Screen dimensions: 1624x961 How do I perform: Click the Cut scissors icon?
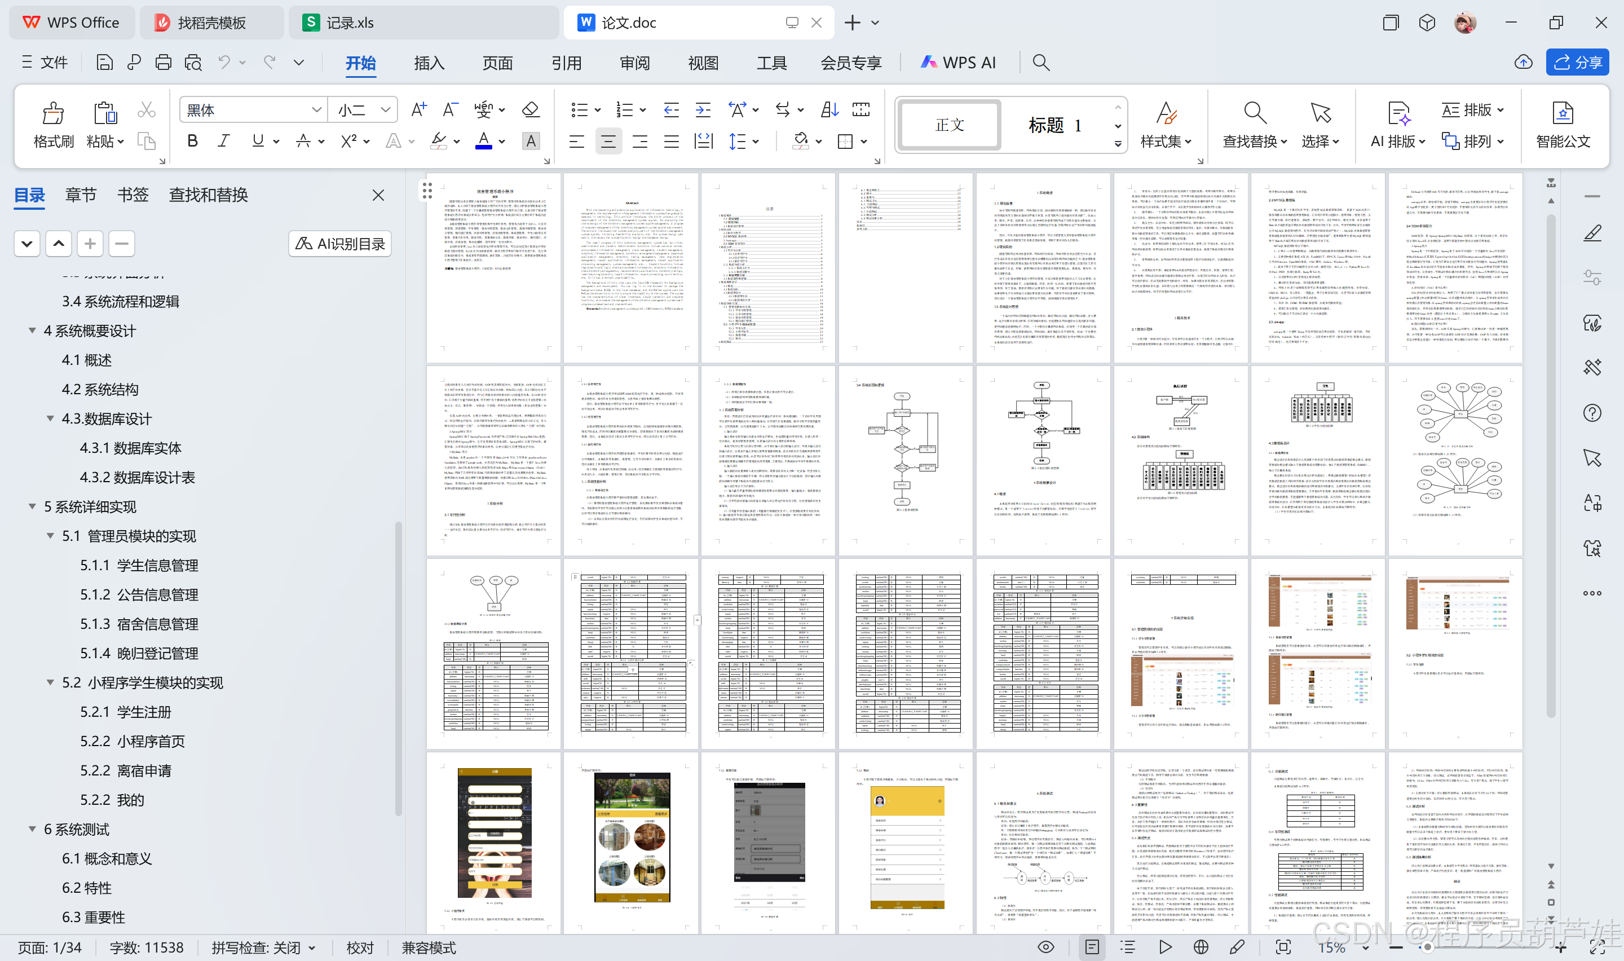146,110
